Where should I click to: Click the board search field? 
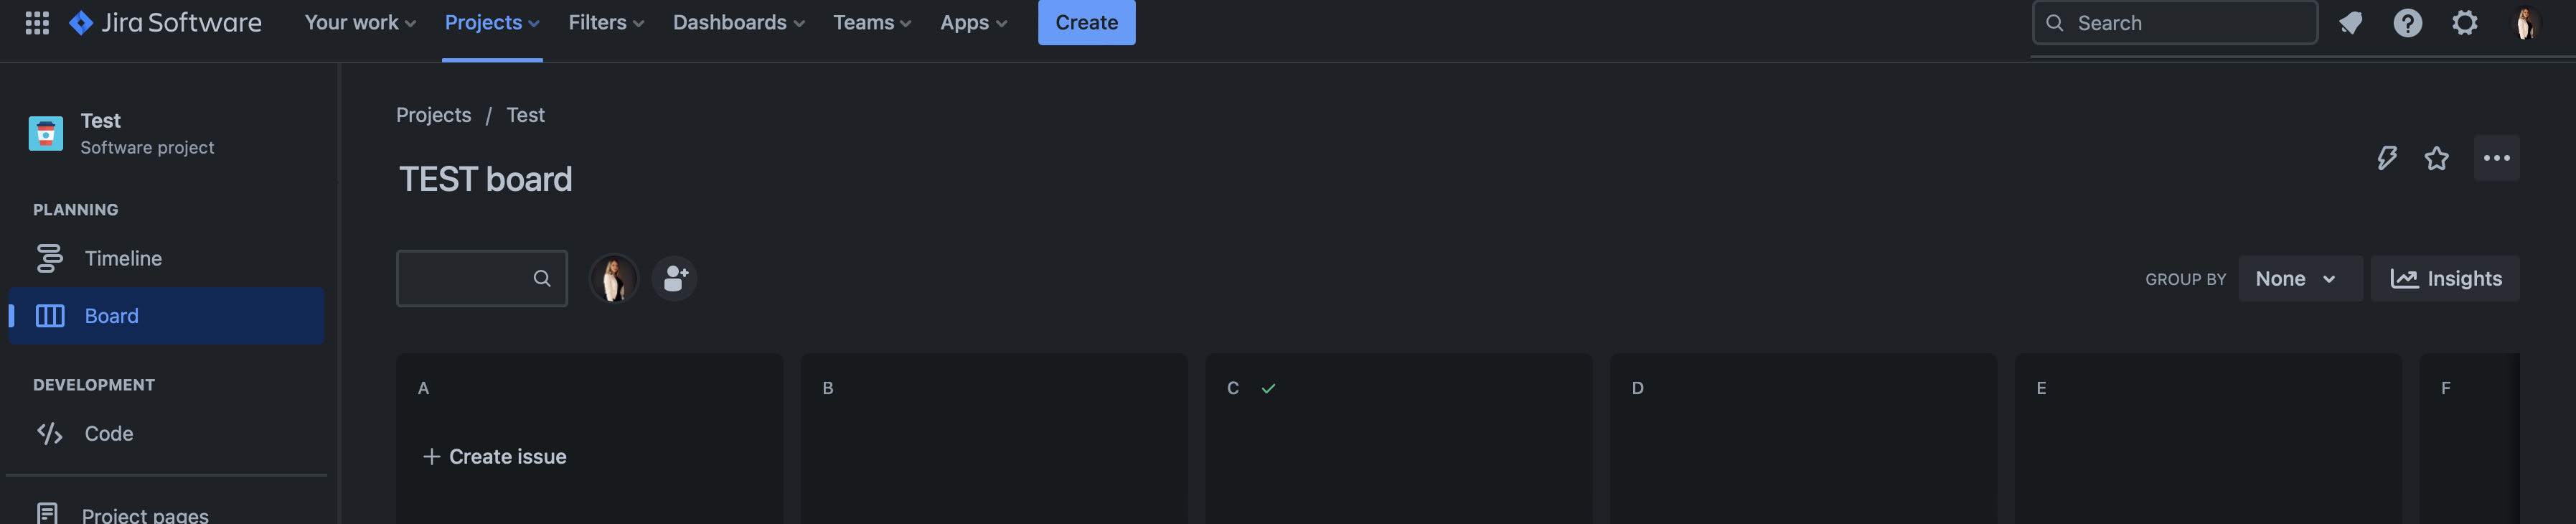click(470, 278)
